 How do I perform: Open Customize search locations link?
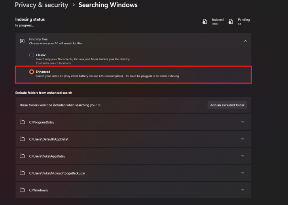[x=53, y=63]
